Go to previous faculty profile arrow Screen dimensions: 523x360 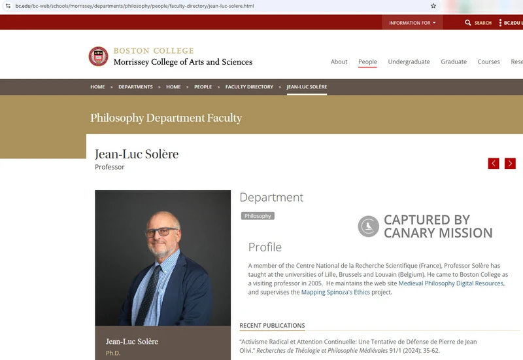(494, 164)
